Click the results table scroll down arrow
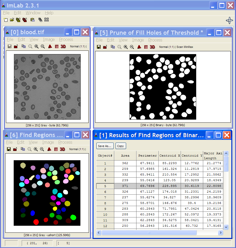This screenshot has height=248, width=236. [x=226, y=227]
